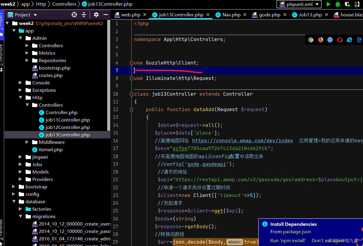Collapse All in the Project tree
The height and width of the screenshot is (246, 363).
click(x=83, y=15)
